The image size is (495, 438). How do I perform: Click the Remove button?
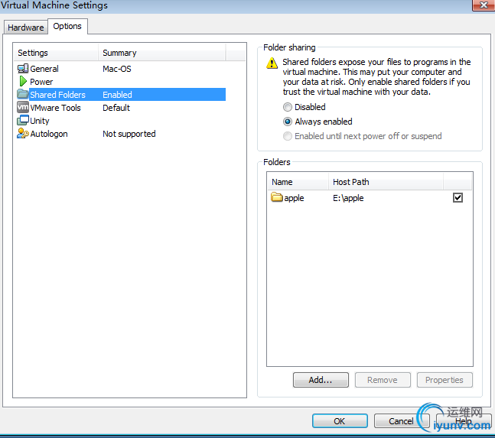click(x=383, y=380)
